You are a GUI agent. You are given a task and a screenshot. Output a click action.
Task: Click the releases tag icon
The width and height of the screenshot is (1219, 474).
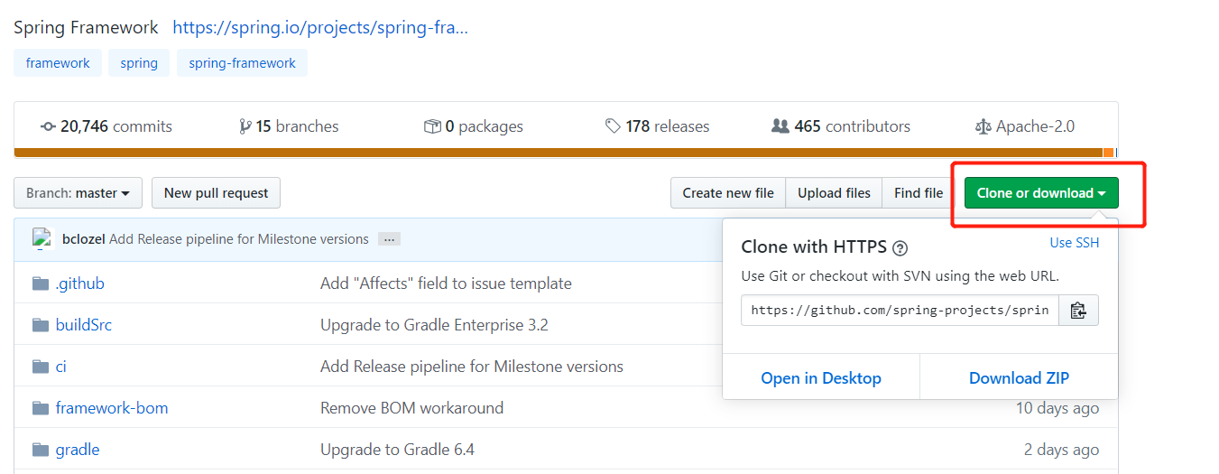tap(613, 126)
